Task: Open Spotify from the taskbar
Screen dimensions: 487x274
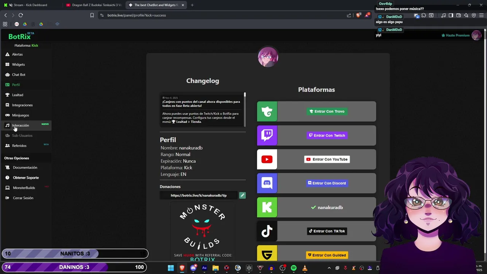Action: click(294, 268)
